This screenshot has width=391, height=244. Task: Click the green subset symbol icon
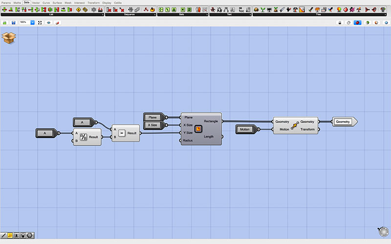pos(189,10)
